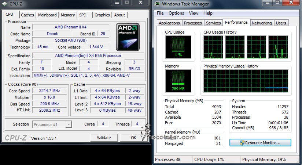
Task: Switch to the Processes tab
Action: point(193,23)
